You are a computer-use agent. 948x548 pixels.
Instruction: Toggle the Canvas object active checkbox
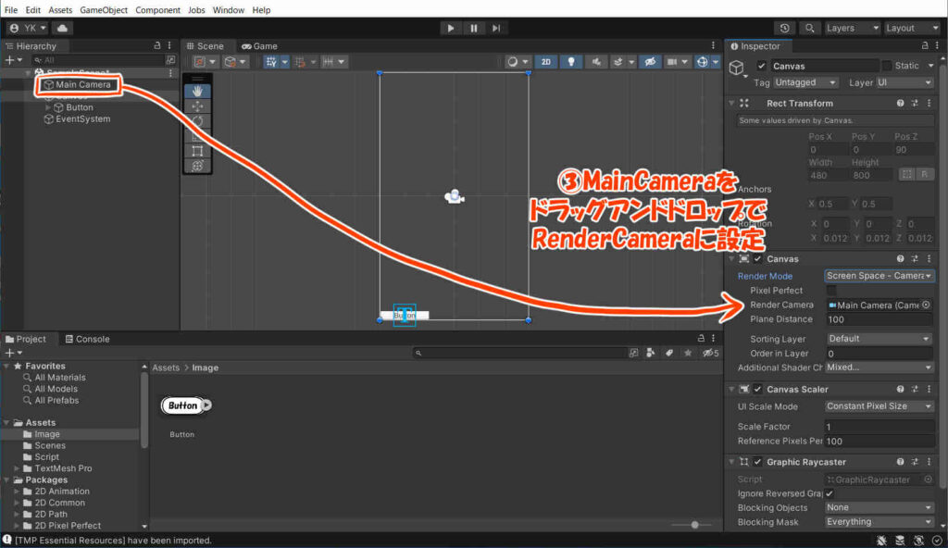tap(761, 66)
